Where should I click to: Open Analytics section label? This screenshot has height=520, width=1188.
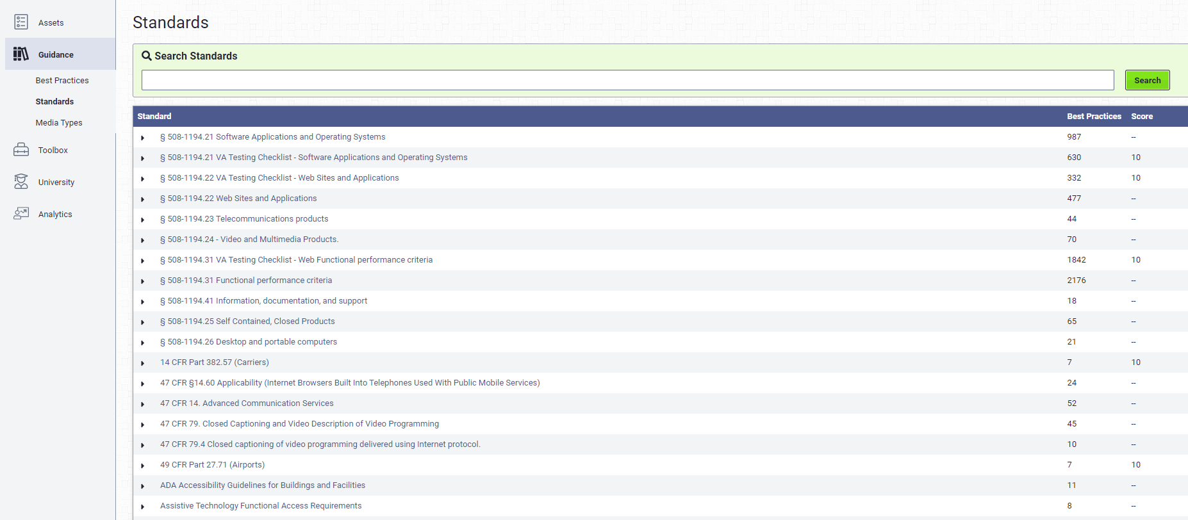click(55, 214)
